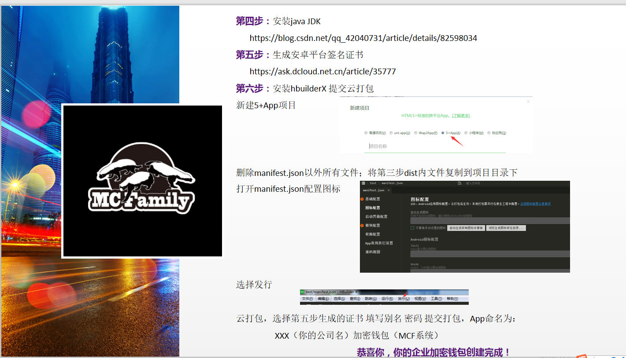Open the 图标配置 sidebar section
This screenshot has width=626, height=358.
[x=373, y=208]
